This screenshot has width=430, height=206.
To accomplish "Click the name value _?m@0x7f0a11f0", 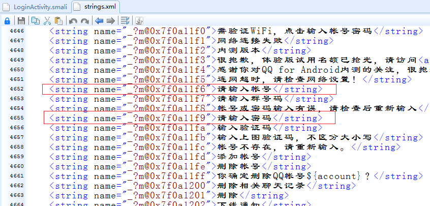I will click(167, 31).
